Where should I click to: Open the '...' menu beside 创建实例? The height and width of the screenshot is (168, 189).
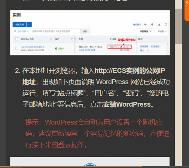pyautogui.click(x=29, y=24)
